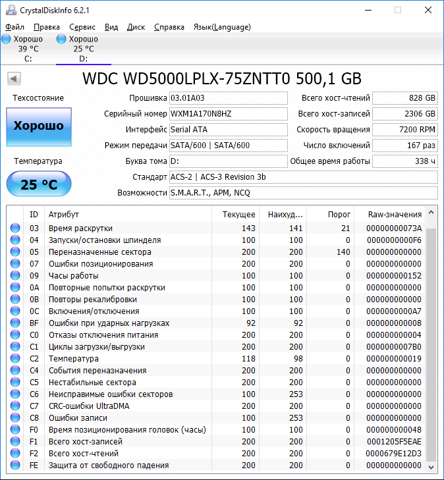Click the Порог column header
444x480 pixels.
tap(331, 214)
